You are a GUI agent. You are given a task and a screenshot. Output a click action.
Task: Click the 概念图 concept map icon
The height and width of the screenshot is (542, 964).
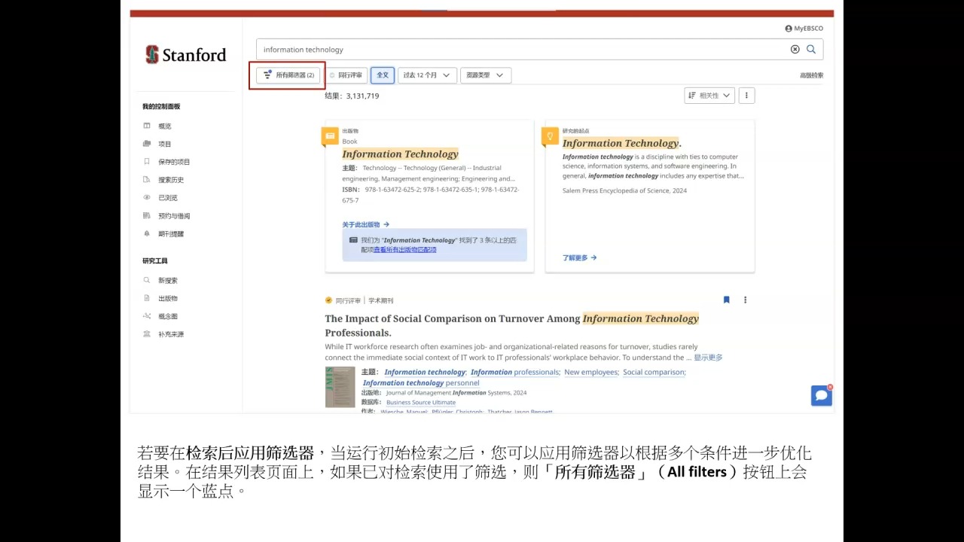tap(147, 317)
